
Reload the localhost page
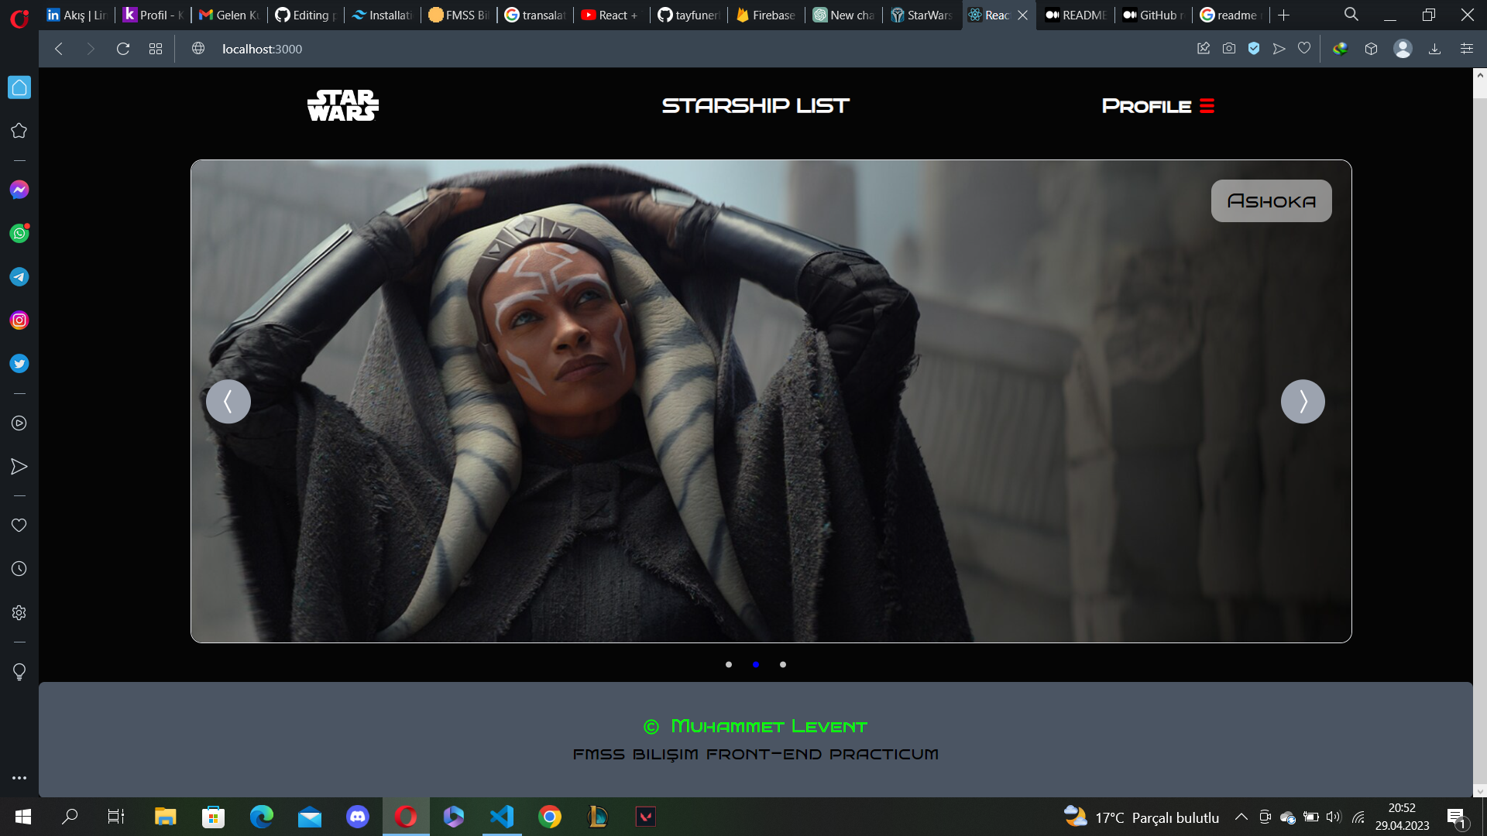(x=122, y=49)
